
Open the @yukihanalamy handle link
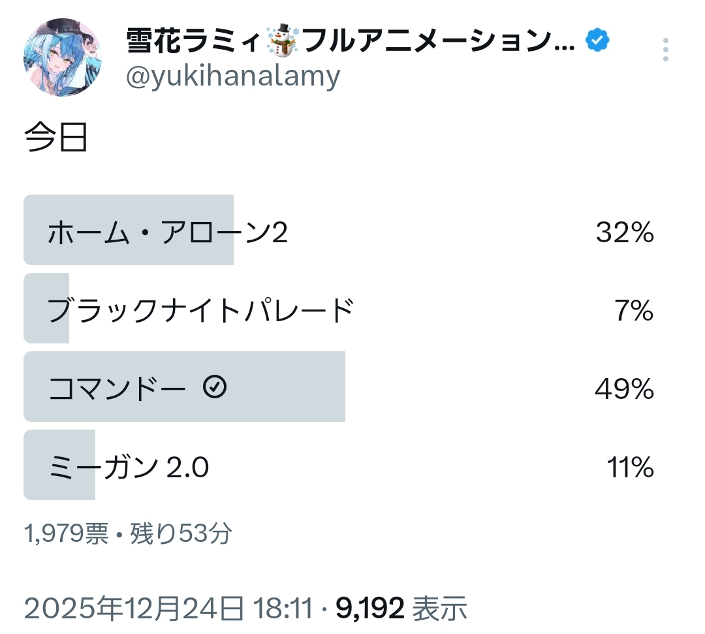(x=232, y=77)
